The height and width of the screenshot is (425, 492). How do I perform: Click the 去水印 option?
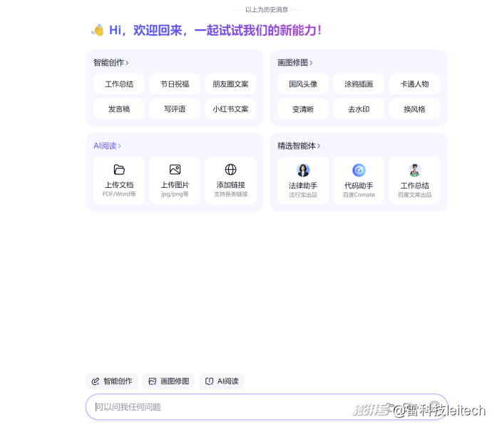point(359,109)
